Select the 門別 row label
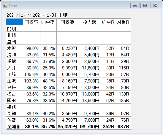Screen dimensions: 163x135 (15, 28)
